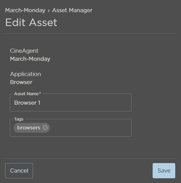
Task: Click the Application field label
Action: coord(25,74)
